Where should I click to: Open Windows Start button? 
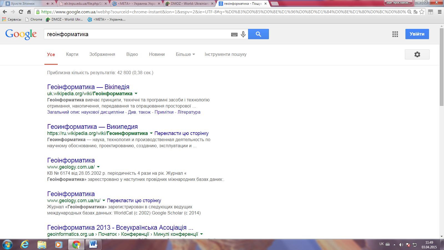point(7,244)
